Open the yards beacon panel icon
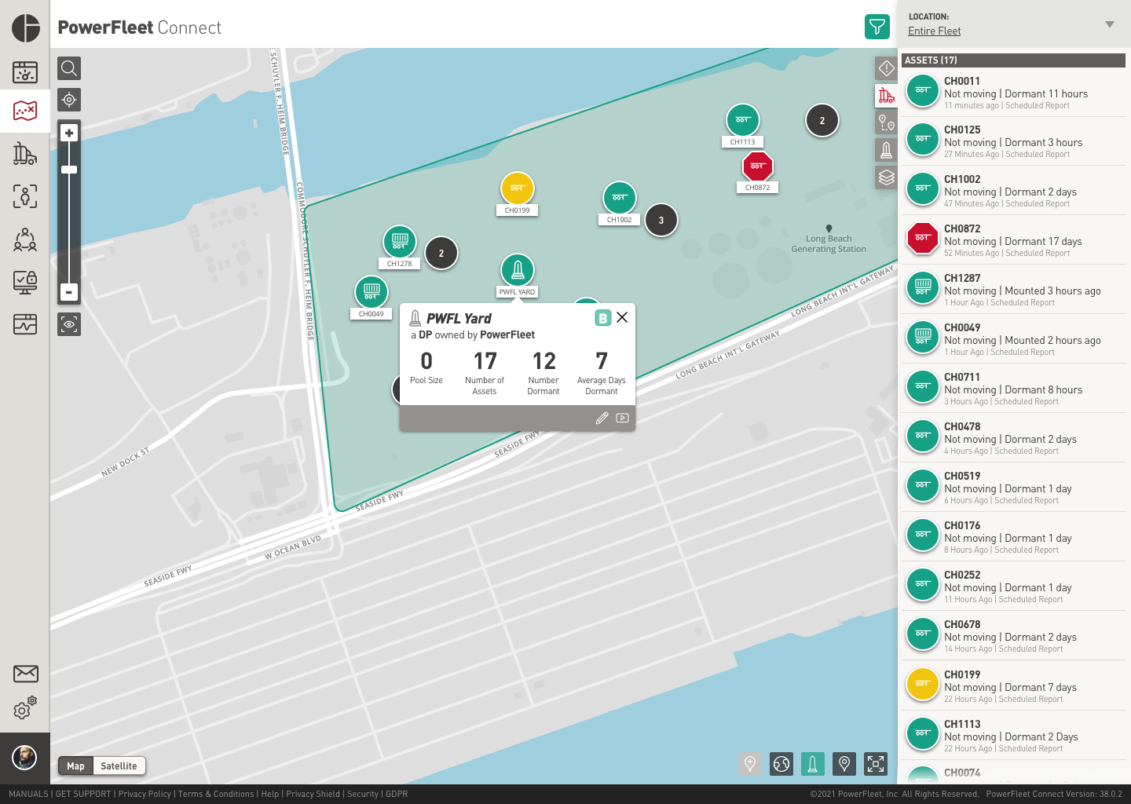Image resolution: width=1131 pixels, height=804 pixels. pyautogui.click(x=887, y=150)
